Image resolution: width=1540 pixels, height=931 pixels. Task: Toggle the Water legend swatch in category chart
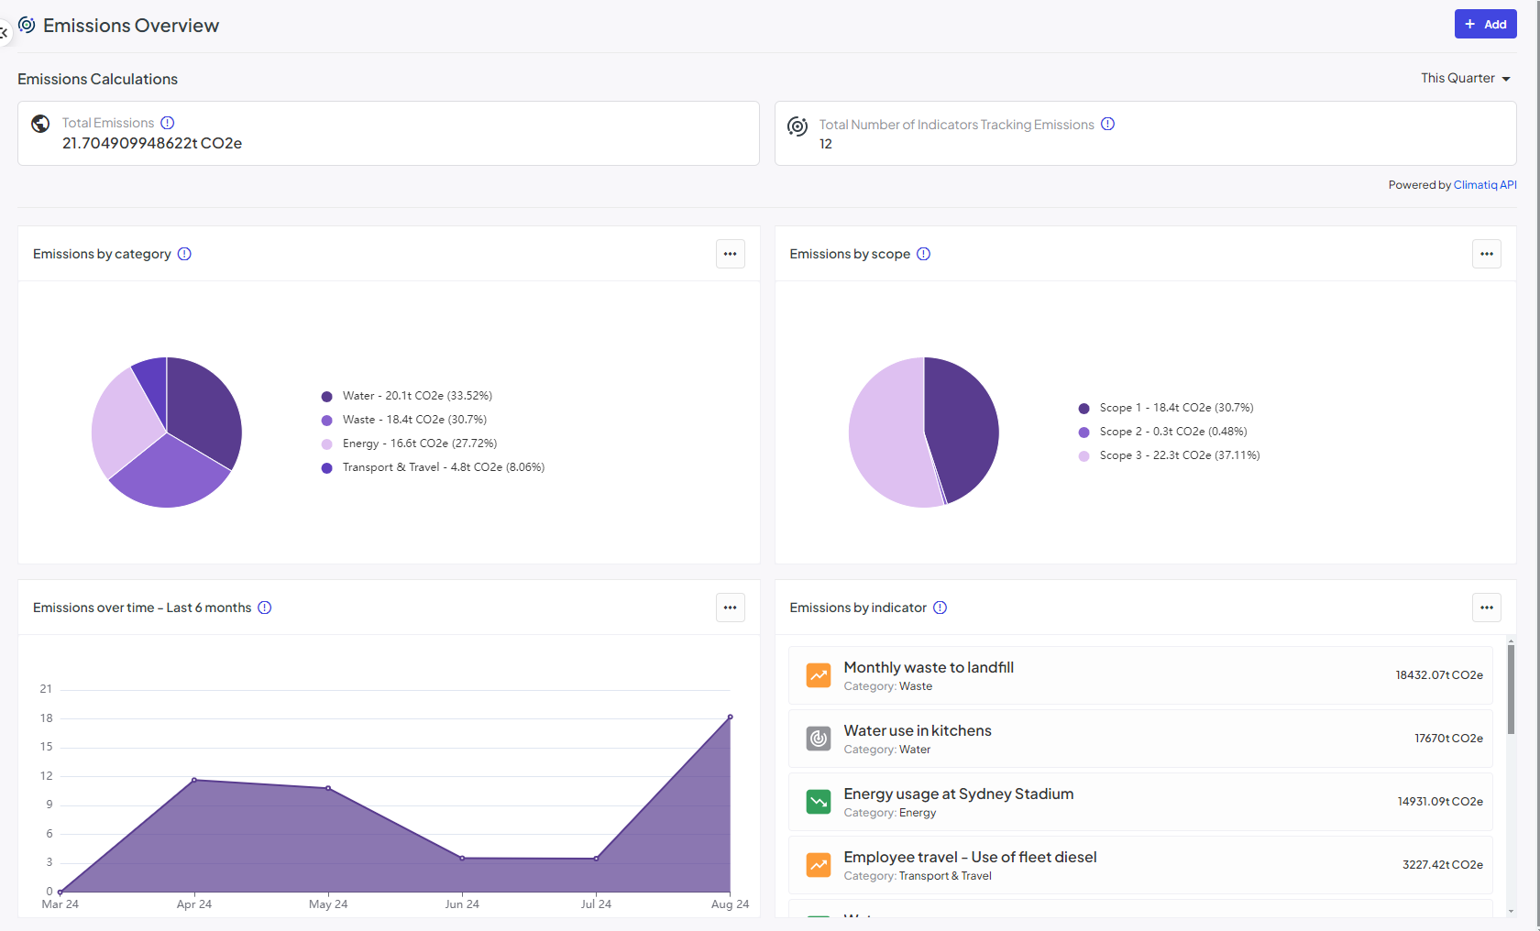[326, 397]
